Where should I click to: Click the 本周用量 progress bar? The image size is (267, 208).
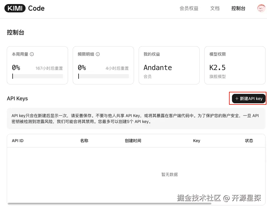point(38,76)
